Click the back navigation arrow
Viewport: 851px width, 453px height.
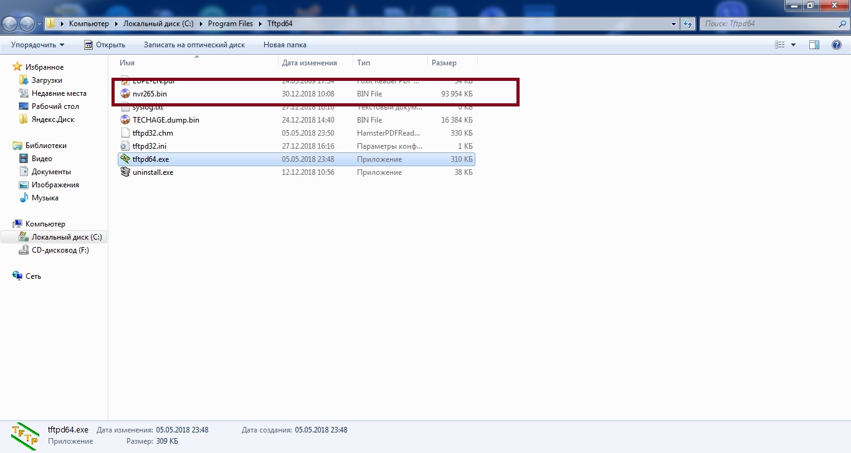coord(11,24)
